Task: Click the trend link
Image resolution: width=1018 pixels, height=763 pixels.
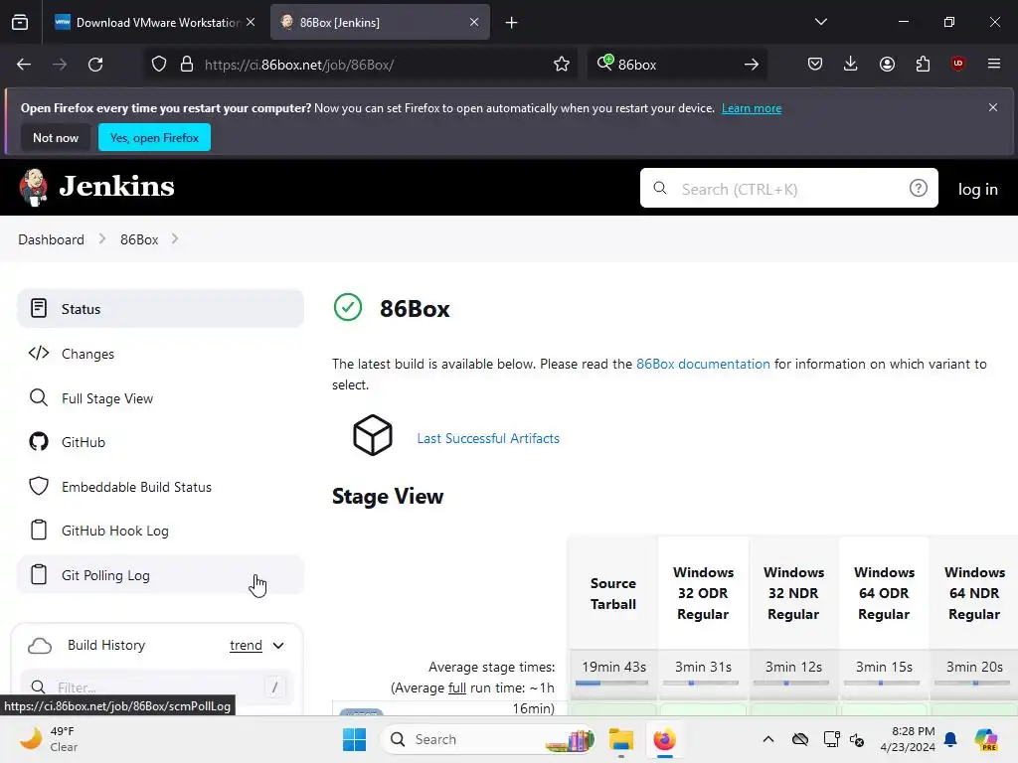Action: pos(247,646)
